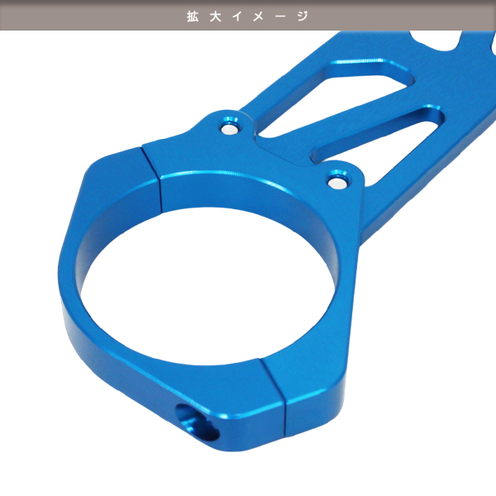Viewport: 496px width, 496px height.
Task: Click the 拡大イメージ header text
Action: click(x=247, y=16)
